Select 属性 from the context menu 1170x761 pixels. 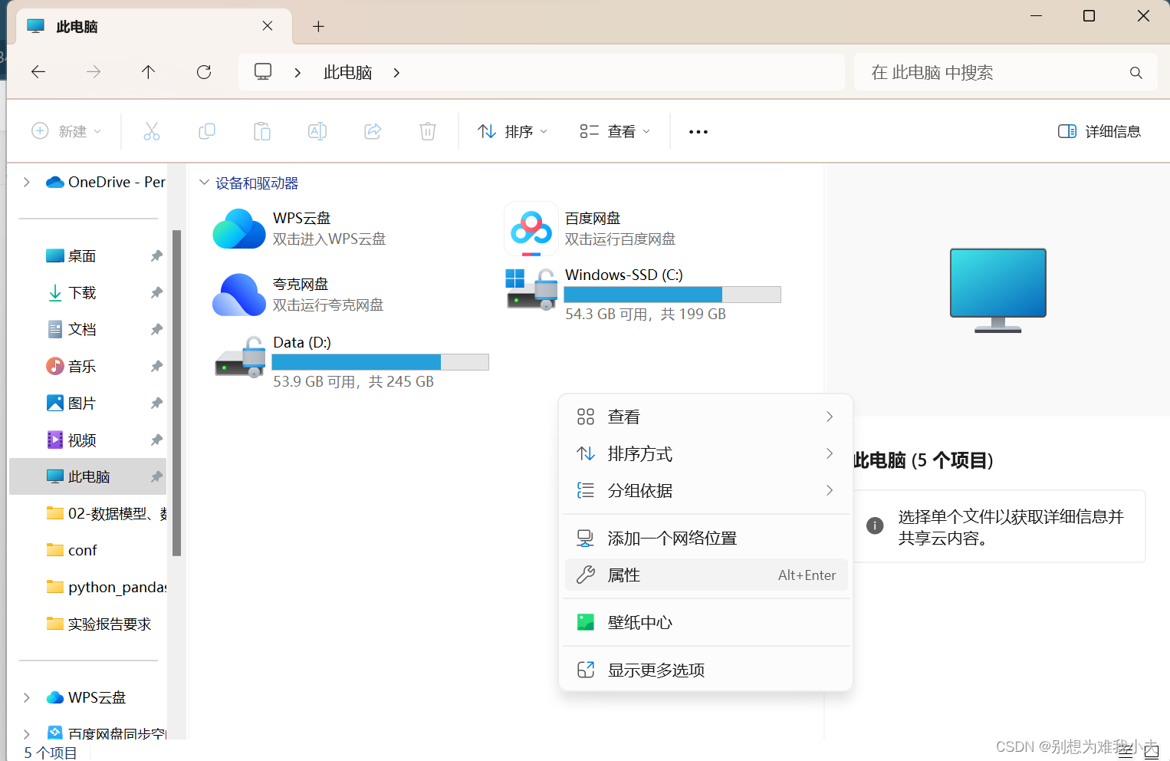[x=623, y=575]
